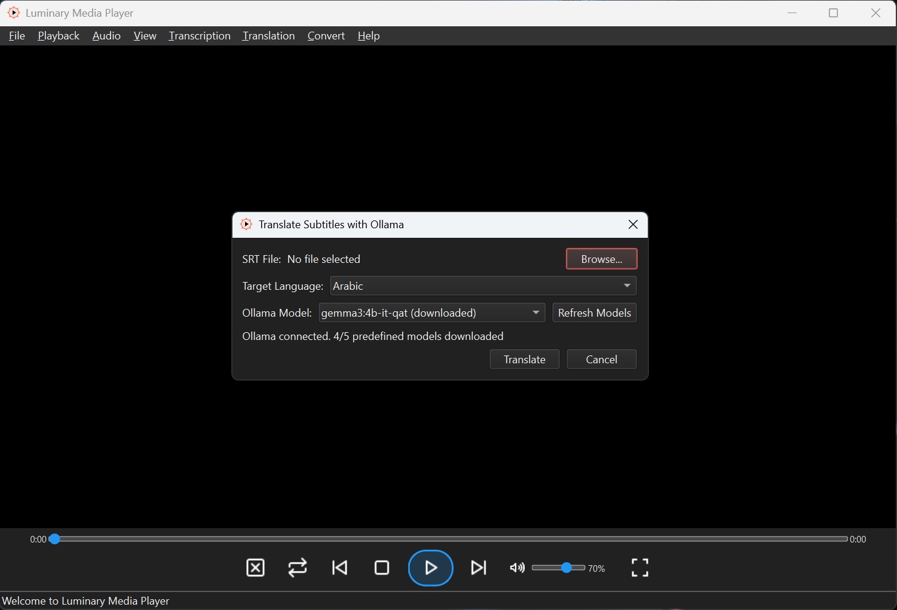Enter fullscreen mode
Screen dimensions: 897x610
[x=639, y=568]
